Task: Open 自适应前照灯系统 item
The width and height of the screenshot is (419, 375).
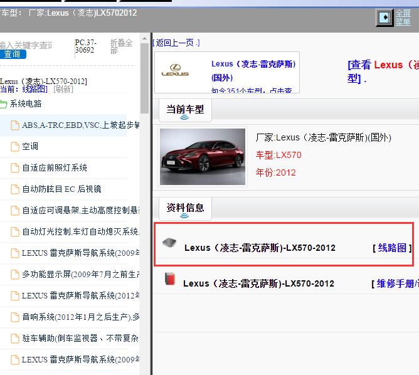Action: pyautogui.click(x=55, y=167)
